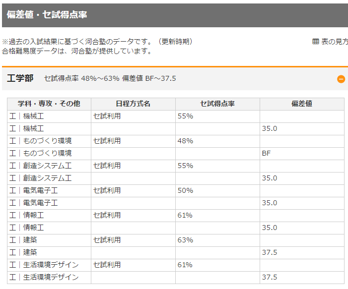Click the 61% score for 情報工
Screen dimensions: 348x289
[185, 216]
